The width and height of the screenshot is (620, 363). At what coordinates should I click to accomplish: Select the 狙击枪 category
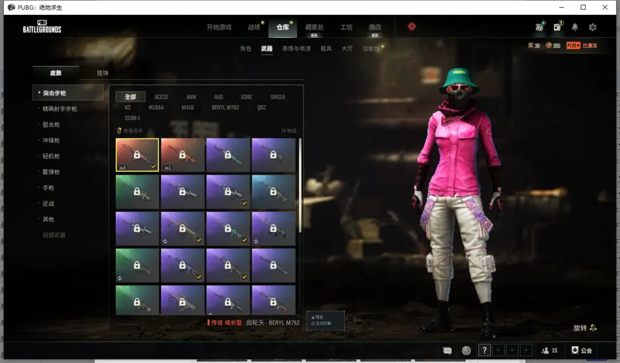pyautogui.click(x=51, y=124)
